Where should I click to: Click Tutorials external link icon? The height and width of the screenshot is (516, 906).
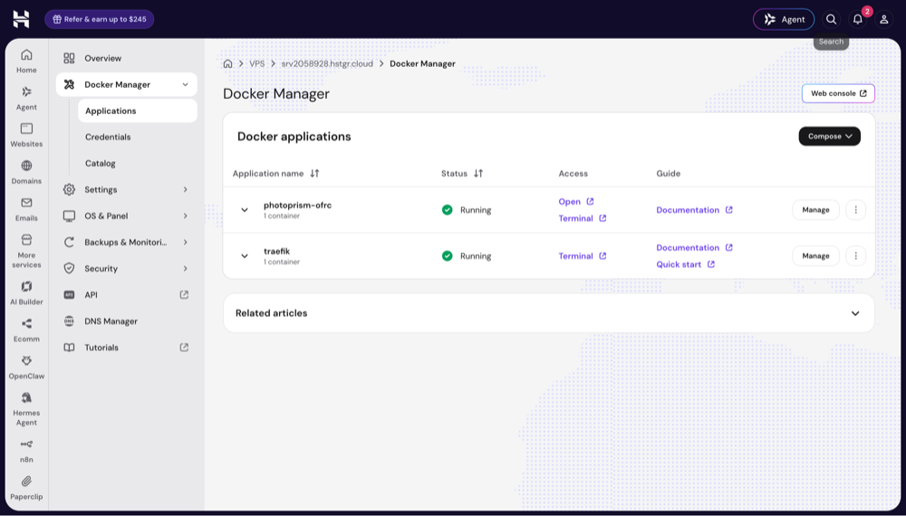pos(184,347)
